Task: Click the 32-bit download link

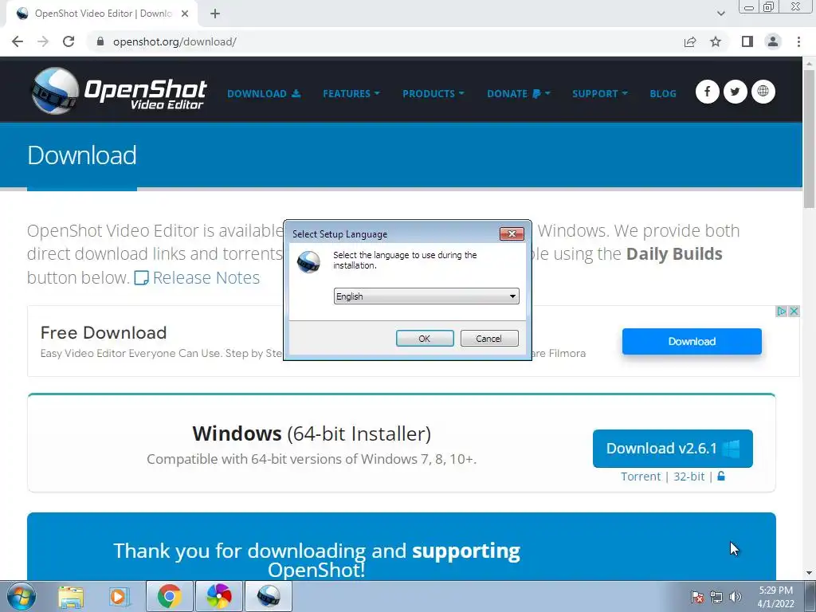Action: point(689,477)
